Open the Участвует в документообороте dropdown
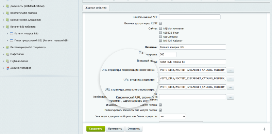Image resolution: width=272 pixels, height=134 pixels. click(x=172, y=116)
